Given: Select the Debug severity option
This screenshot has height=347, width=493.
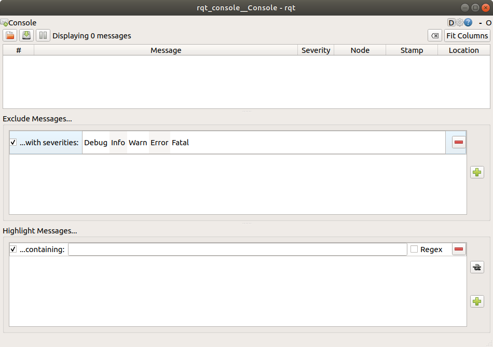Looking at the screenshot, I should coord(95,143).
